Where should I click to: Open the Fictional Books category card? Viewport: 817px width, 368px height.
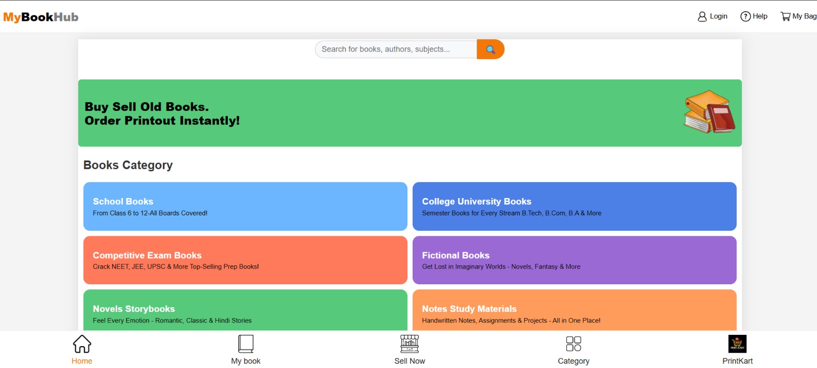point(574,260)
